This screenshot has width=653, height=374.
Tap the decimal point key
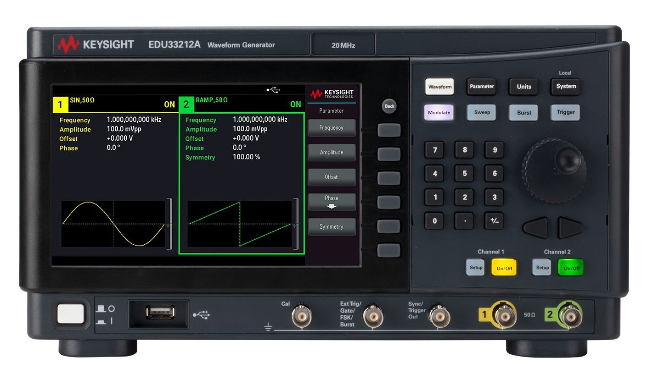click(x=465, y=221)
